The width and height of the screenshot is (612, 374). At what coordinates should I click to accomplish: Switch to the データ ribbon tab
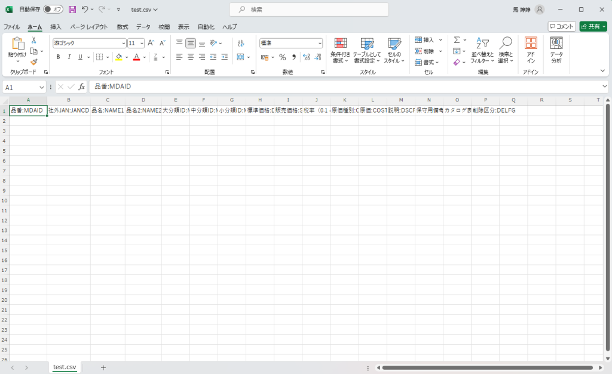click(143, 27)
